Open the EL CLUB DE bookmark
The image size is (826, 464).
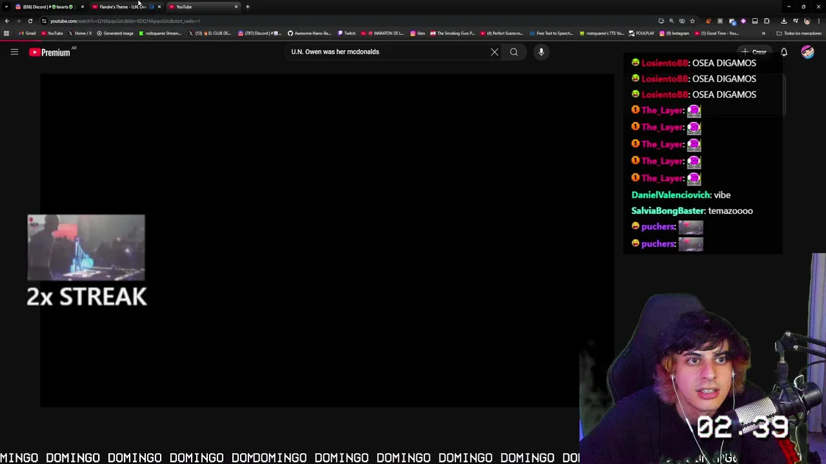(x=210, y=34)
